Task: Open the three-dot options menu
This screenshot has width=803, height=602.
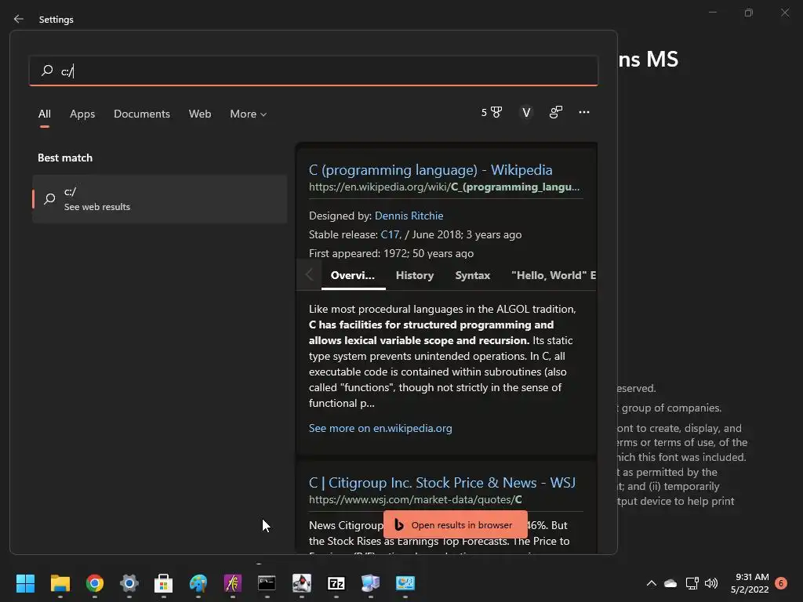Action: pyautogui.click(x=583, y=112)
